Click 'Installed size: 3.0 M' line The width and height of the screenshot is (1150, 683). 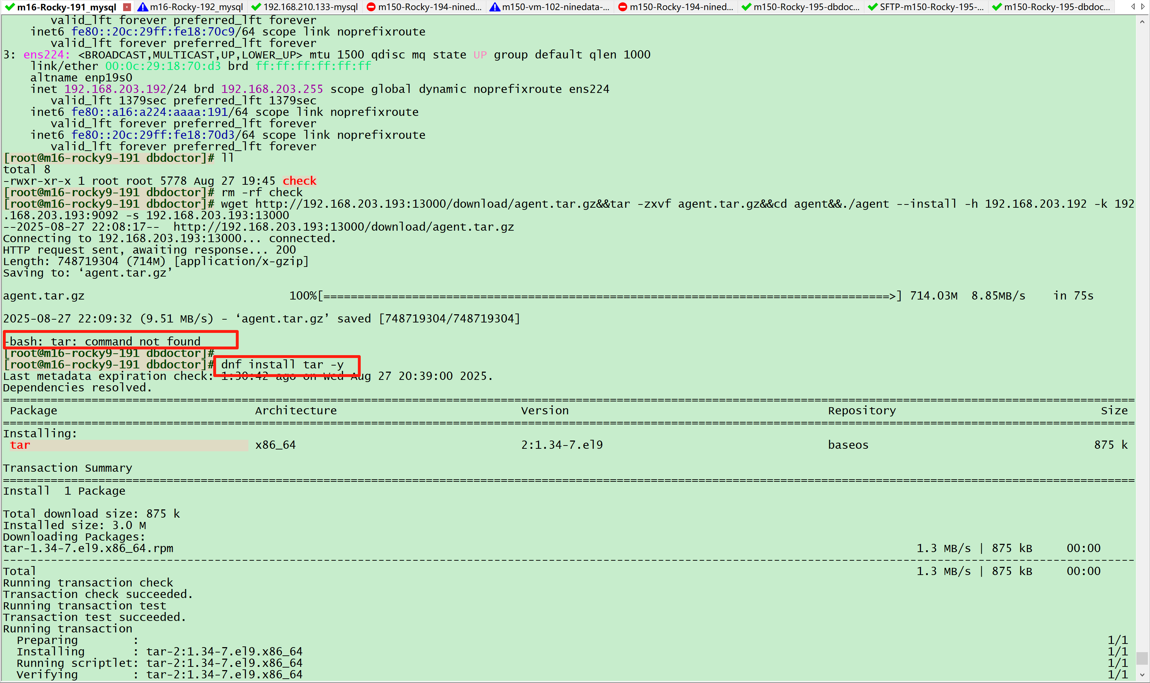click(x=75, y=525)
